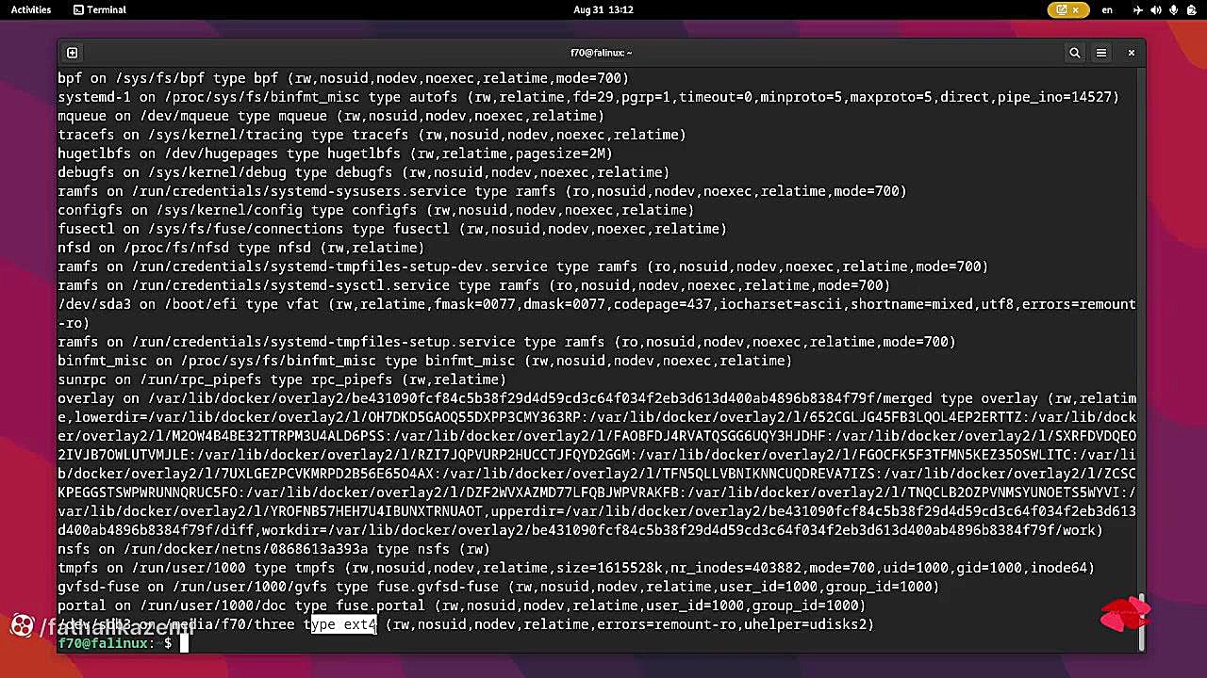The width and height of the screenshot is (1207, 678).
Task: Click 'portal on /run/user/1000/doc' text
Action: pyautogui.click(x=173, y=605)
